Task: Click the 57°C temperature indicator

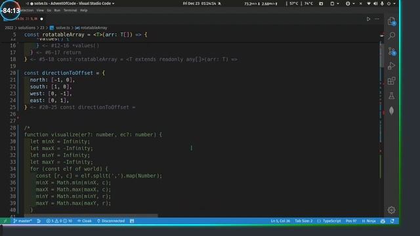Action: [293, 3]
